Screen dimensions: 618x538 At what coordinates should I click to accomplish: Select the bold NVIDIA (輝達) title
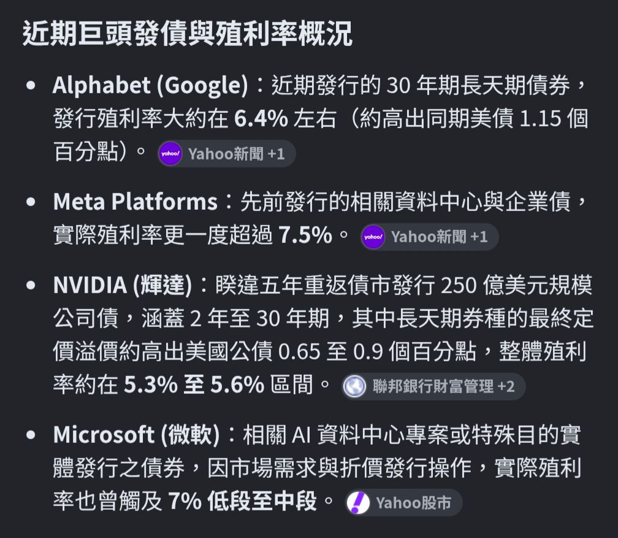(x=123, y=285)
